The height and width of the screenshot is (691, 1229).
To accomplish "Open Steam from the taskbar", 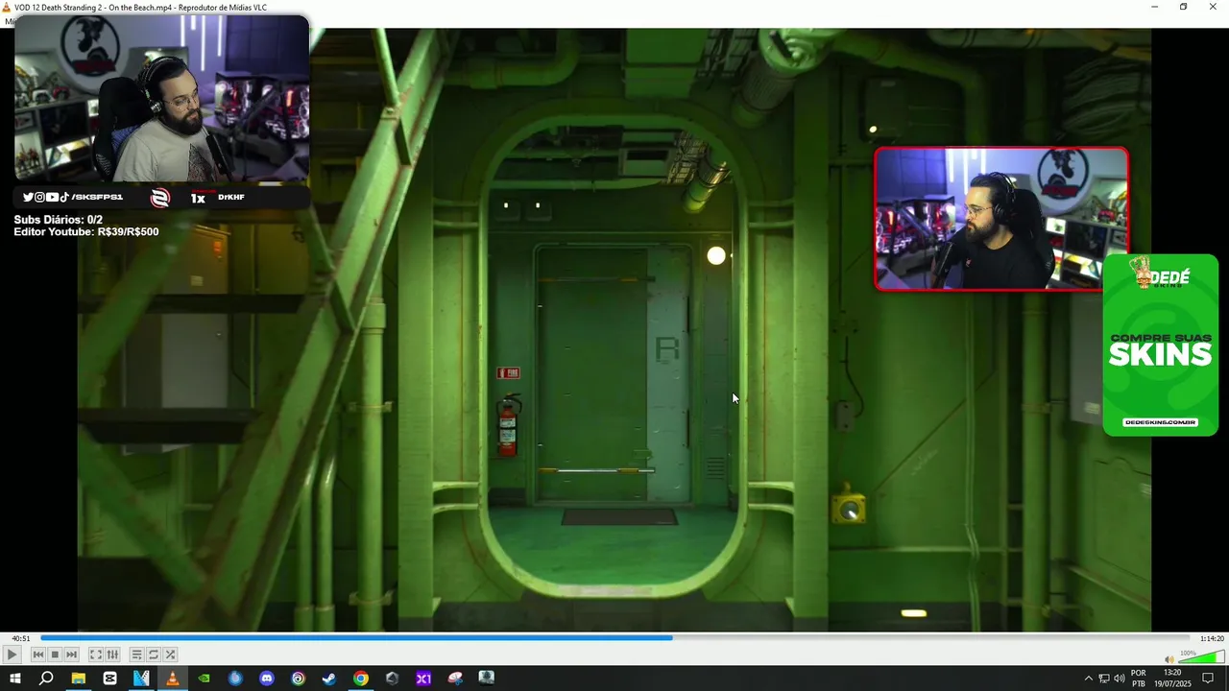I will pos(329,679).
